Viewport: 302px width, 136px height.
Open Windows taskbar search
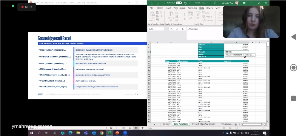(x=39, y=133)
